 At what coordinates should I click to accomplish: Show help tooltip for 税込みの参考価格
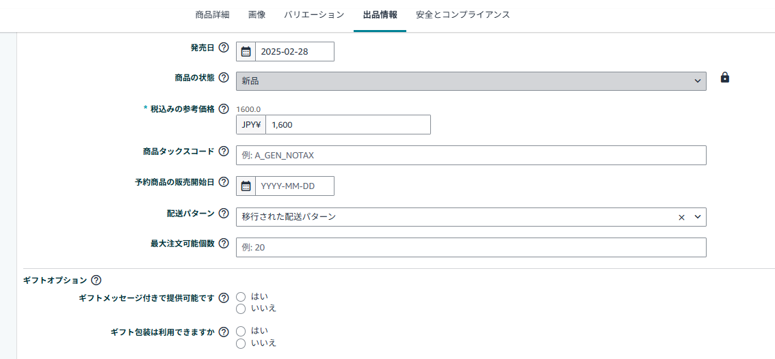pos(224,109)
